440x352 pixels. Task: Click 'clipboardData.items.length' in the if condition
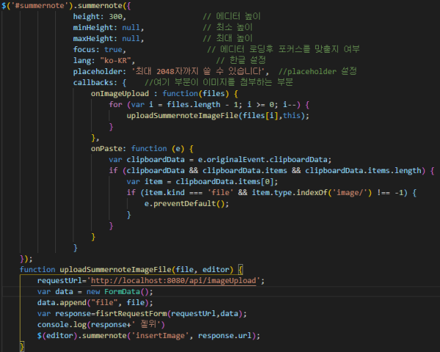[363, 170]
